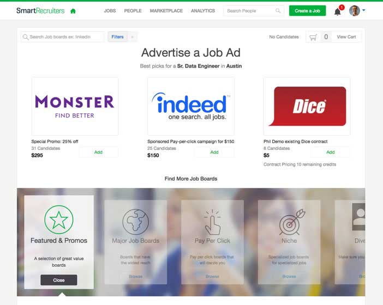Click the Search Job boards field
383x305 pixels.
63,37
